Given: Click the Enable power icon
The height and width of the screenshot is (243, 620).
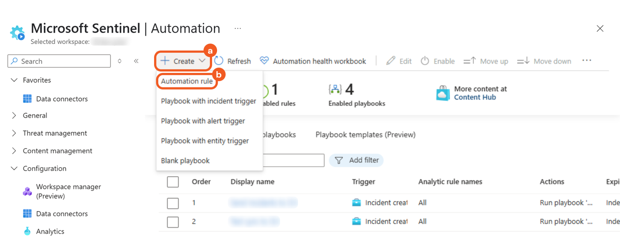Looking at the screenshot, I should tap(425, 61).
